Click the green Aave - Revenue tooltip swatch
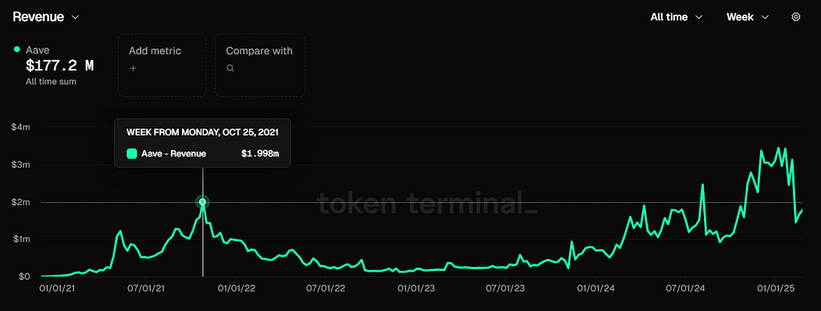 point(132,154)
